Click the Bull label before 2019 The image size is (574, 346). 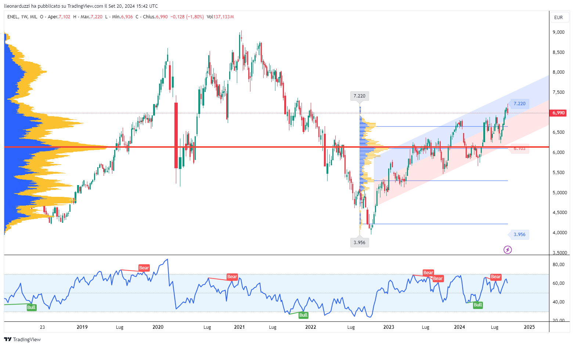(x=32, y=308)
